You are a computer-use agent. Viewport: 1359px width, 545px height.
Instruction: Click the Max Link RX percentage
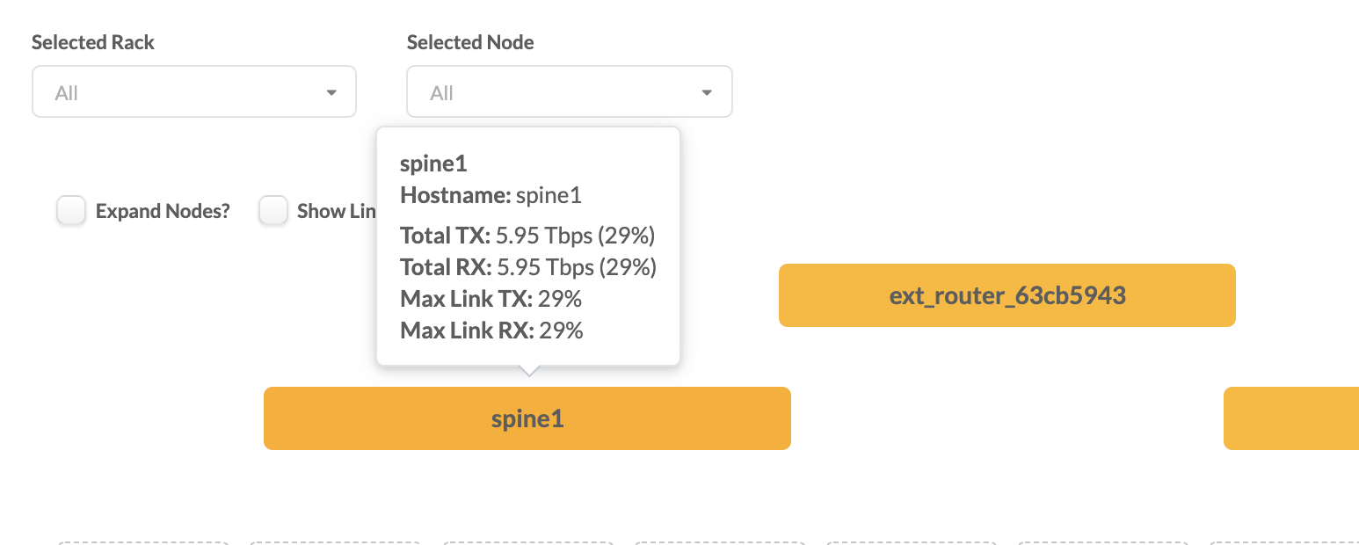coord(561,331)
